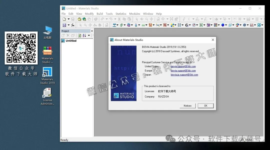The width and height of the screenshot is (270, 150).
Task: Click the Reset View home icon in top toolbar
Action: (158, 19)
